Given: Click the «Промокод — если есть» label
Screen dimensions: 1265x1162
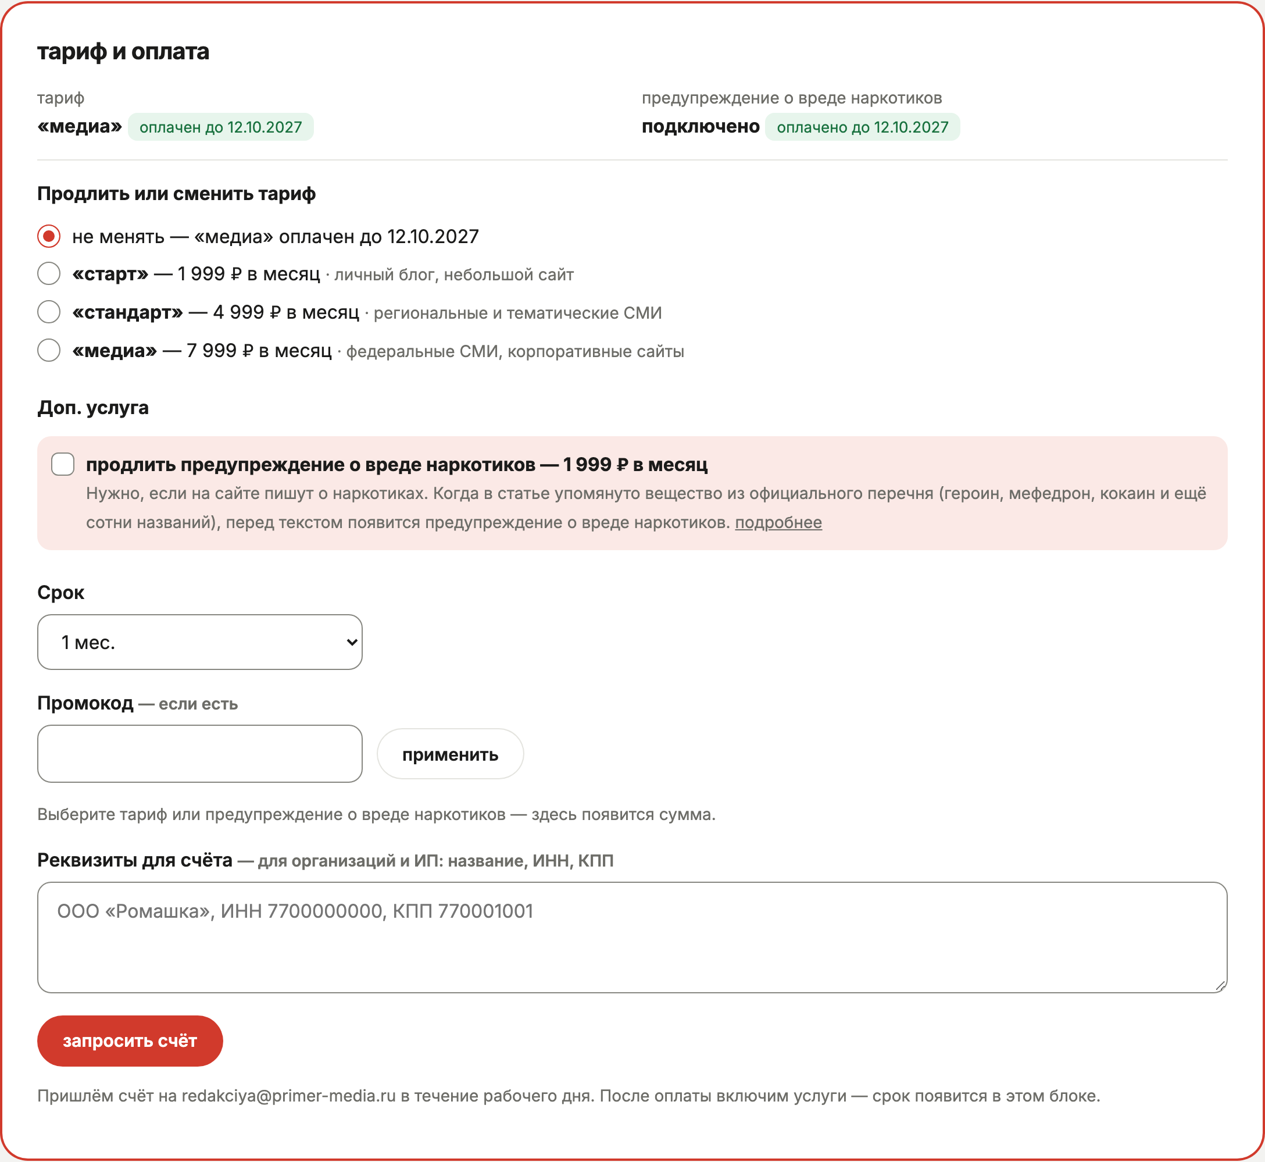Looking at the screenshot, I should [x=138, y=703].
